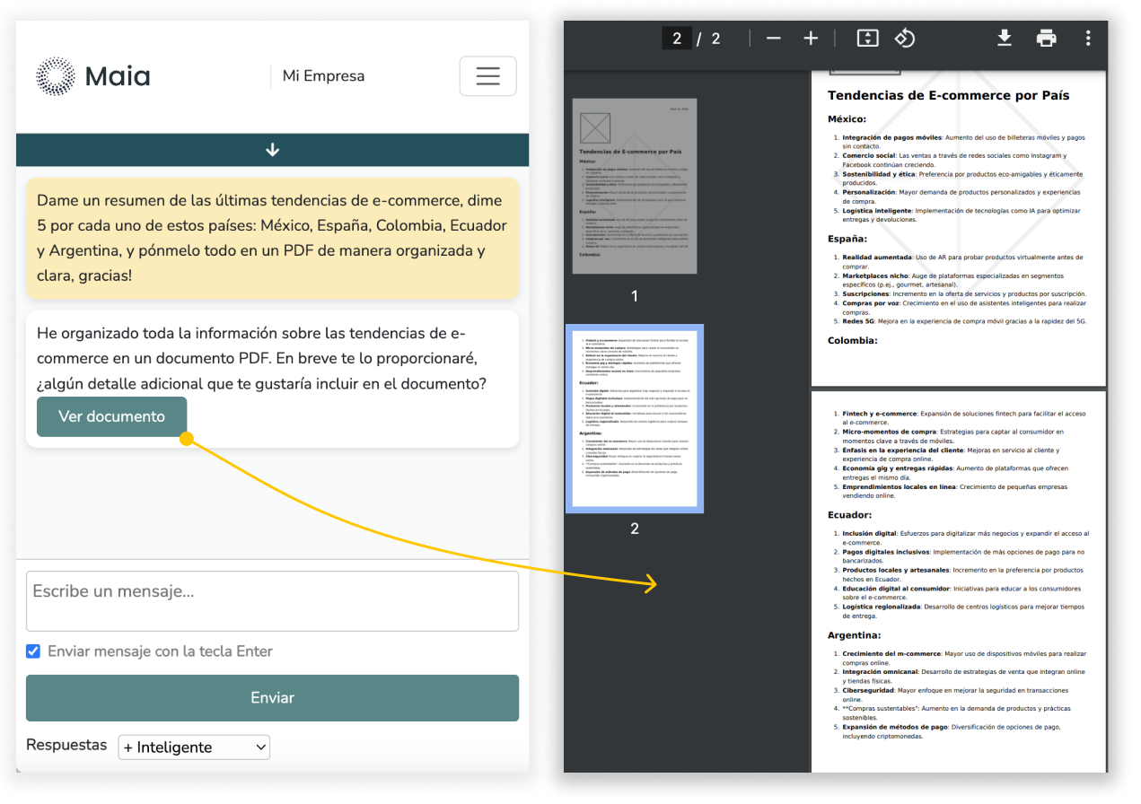This screenshot has height=804, width=1141.
Task: Click the current page number field
Action: 677,39
